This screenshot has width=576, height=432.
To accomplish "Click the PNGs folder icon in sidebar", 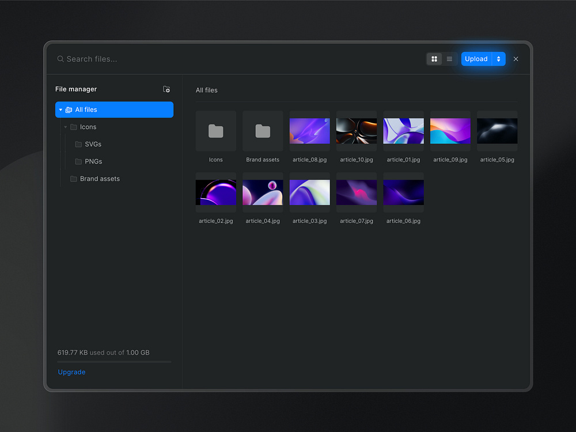I will pos(78,162).
